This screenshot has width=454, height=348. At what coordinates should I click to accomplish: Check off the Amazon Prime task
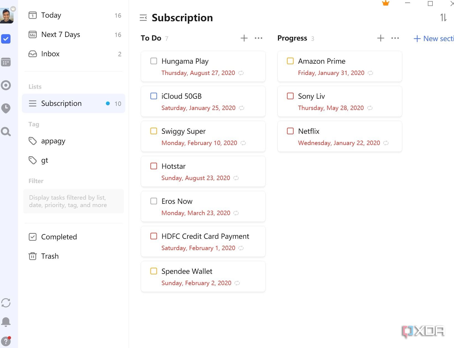pyautogui.click(x=290, y=61)
